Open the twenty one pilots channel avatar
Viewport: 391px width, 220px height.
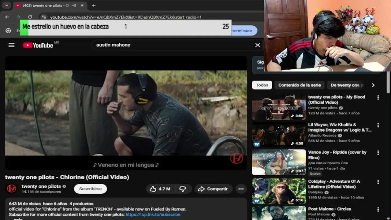click(12, 189)
